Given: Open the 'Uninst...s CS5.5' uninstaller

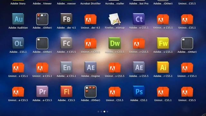Looking at the screenshot, I should 115,68.
